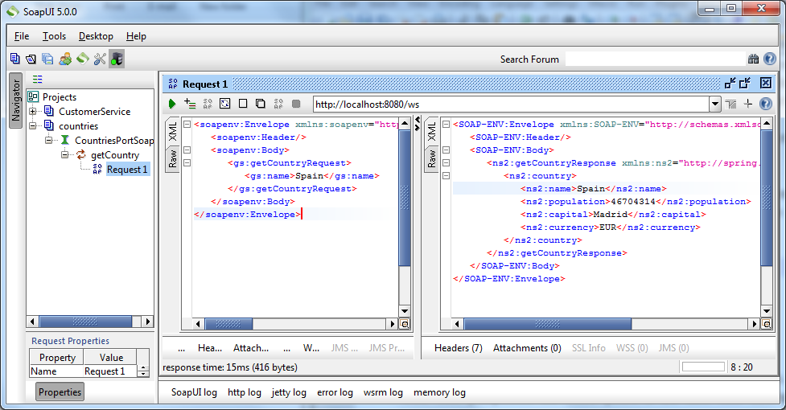
Task: Collapse soapenv:Envelope fold marker in request
Action: pos(187,124)
